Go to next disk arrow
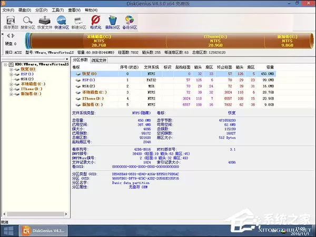316x237 pixels. pos(13,36)
